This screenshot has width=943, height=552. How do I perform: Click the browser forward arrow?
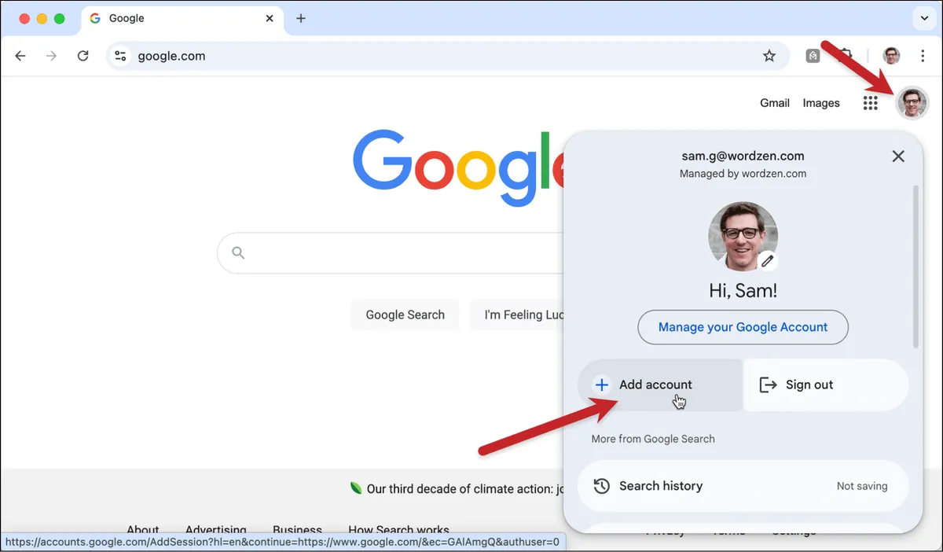[52, 56]
